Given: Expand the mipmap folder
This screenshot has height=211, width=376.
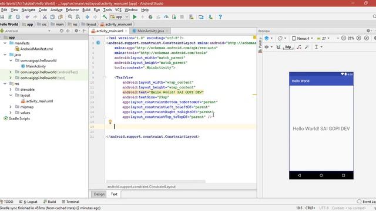Looking at the screenshot, I should [11, 107].
